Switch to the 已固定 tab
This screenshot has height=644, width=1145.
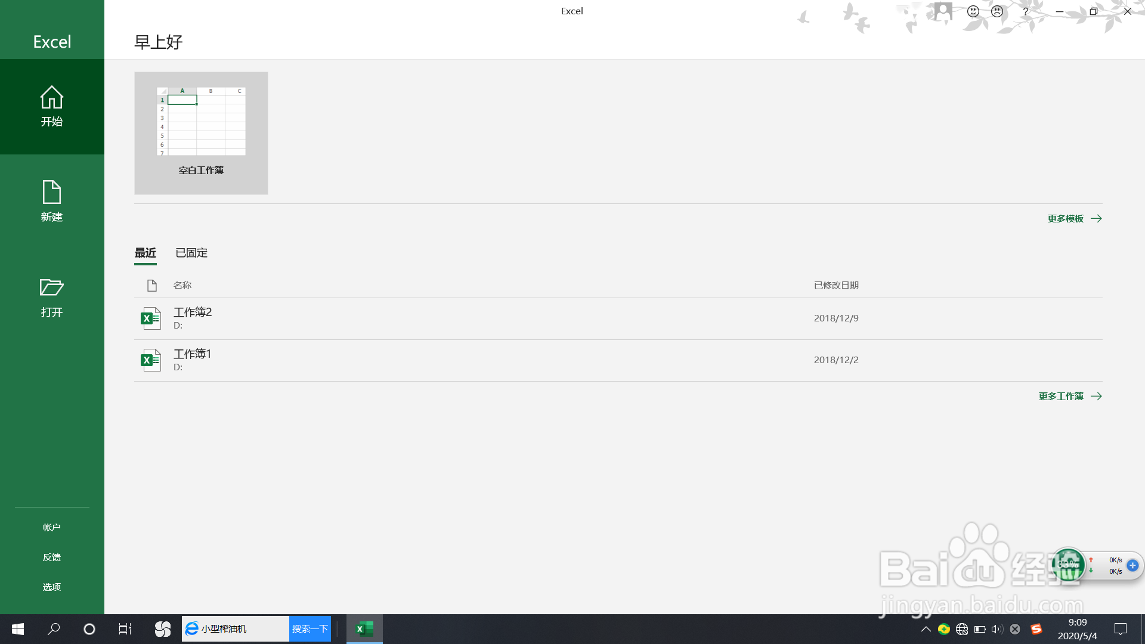(x=191, y=253)
